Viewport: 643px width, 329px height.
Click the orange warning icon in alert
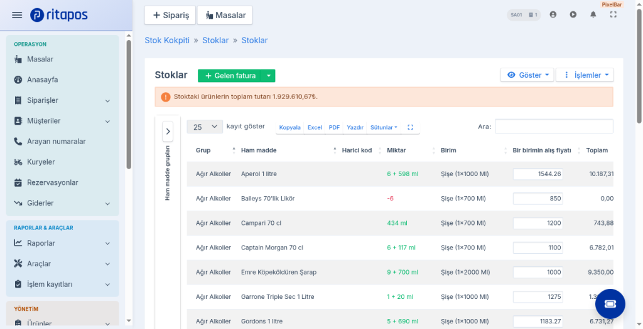(x=165, y=97)
